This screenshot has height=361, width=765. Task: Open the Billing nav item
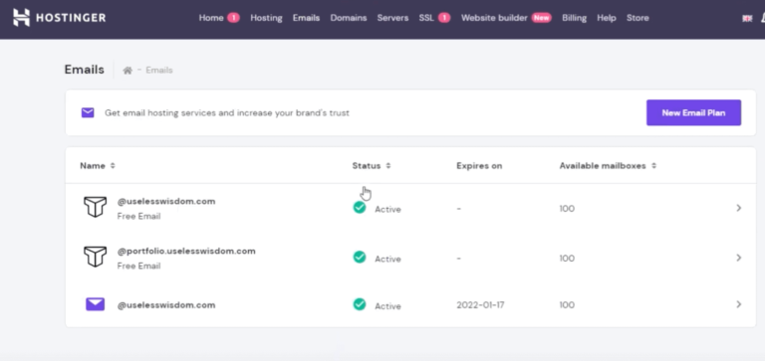pos(574,18)
